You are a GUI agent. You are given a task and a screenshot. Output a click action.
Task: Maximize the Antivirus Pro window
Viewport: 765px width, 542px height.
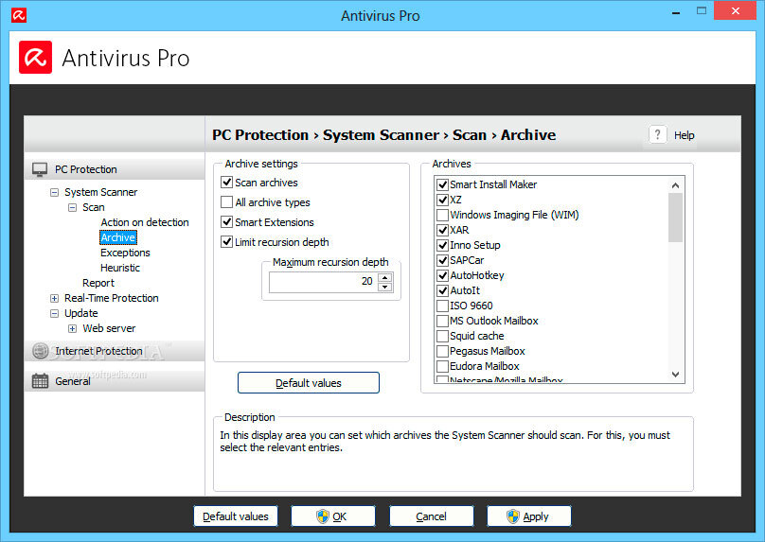(x=701, y=10)
